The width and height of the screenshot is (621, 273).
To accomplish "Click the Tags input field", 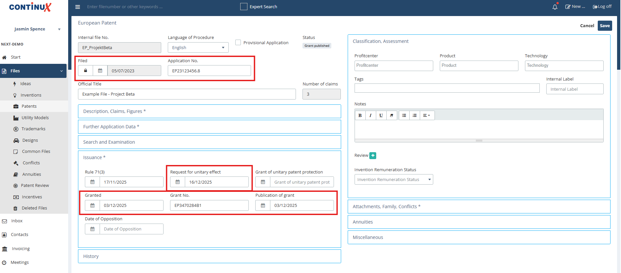I will tap(447, 88).
